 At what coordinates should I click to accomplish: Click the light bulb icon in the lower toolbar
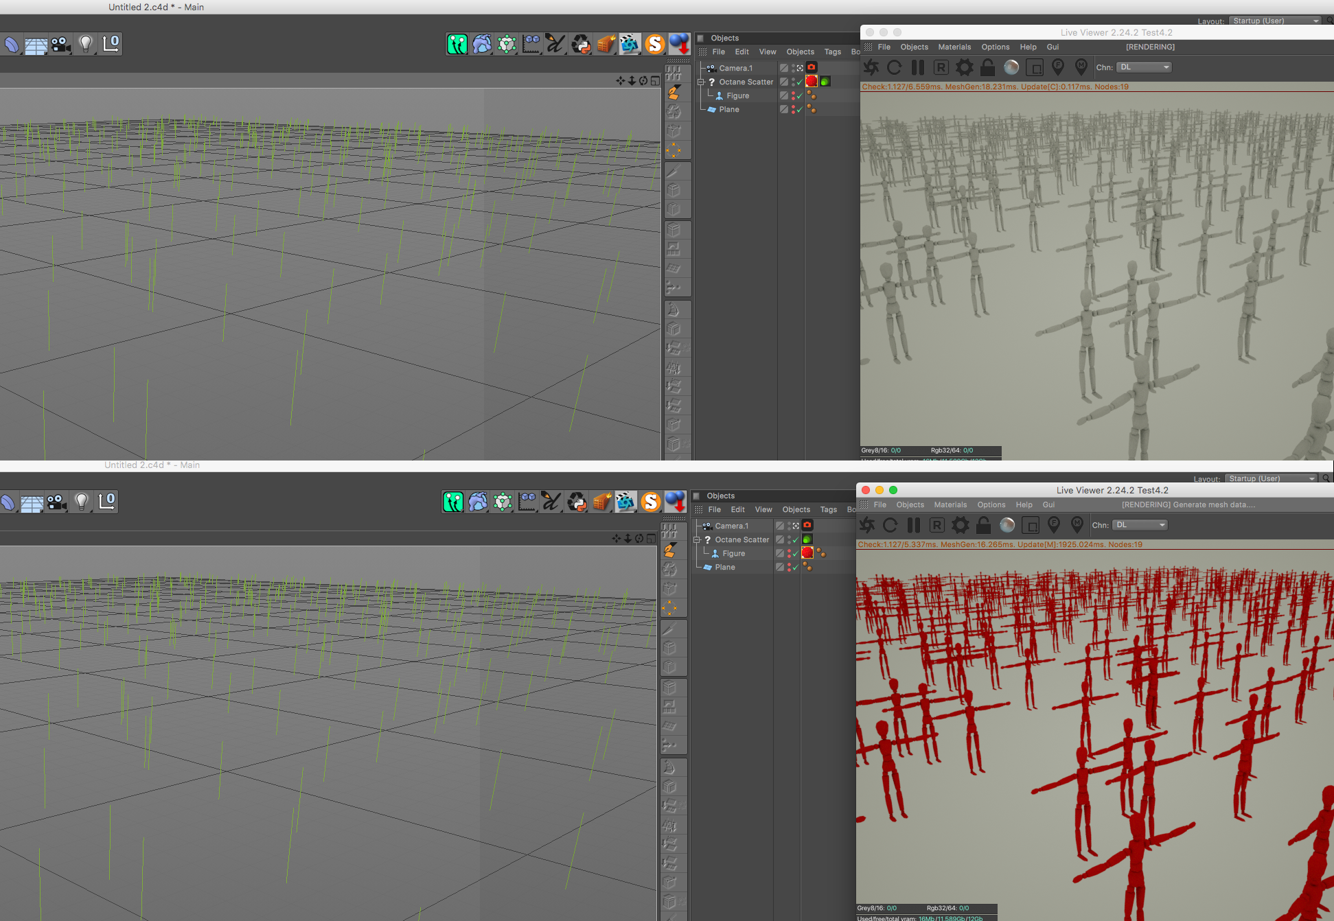tap(81, 502)
